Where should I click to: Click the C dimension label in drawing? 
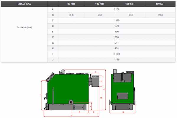104,89
